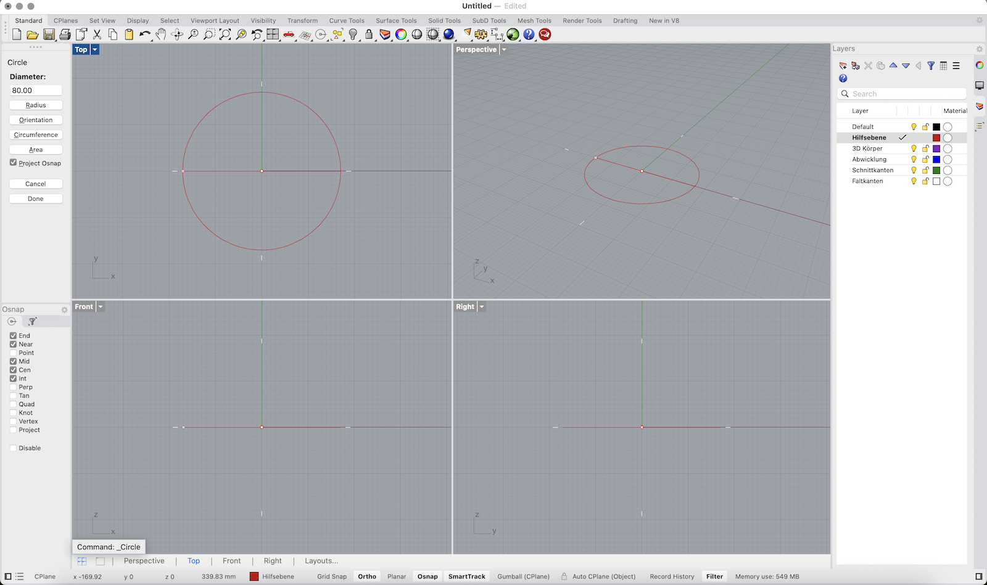This screenshot has height=585, width=987.
Task: Click the Radius option button
Action: [36, 105]
